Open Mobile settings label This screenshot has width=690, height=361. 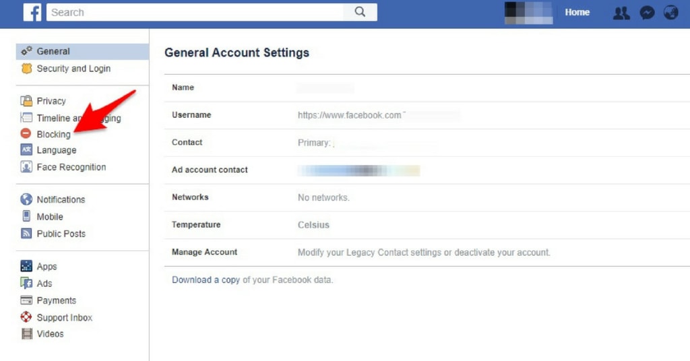(50, 216)
